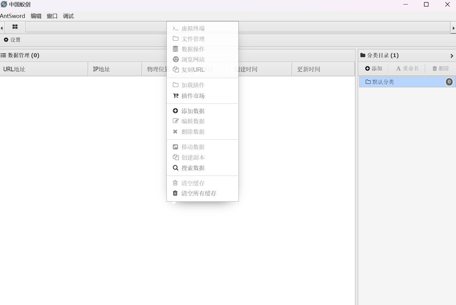Sort by the URL地址 column header

pyautogui.click(x=44, y=69)
